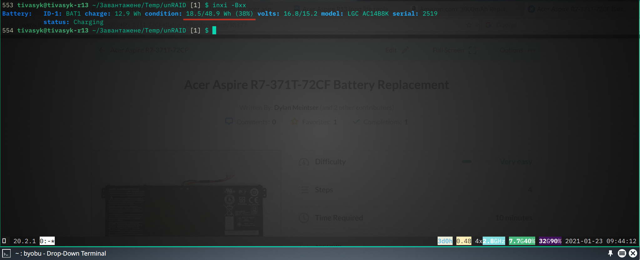This screenshot has width=640, height=260.
Task: Click the '0.48' load average indicator
Action: point(464,241)
